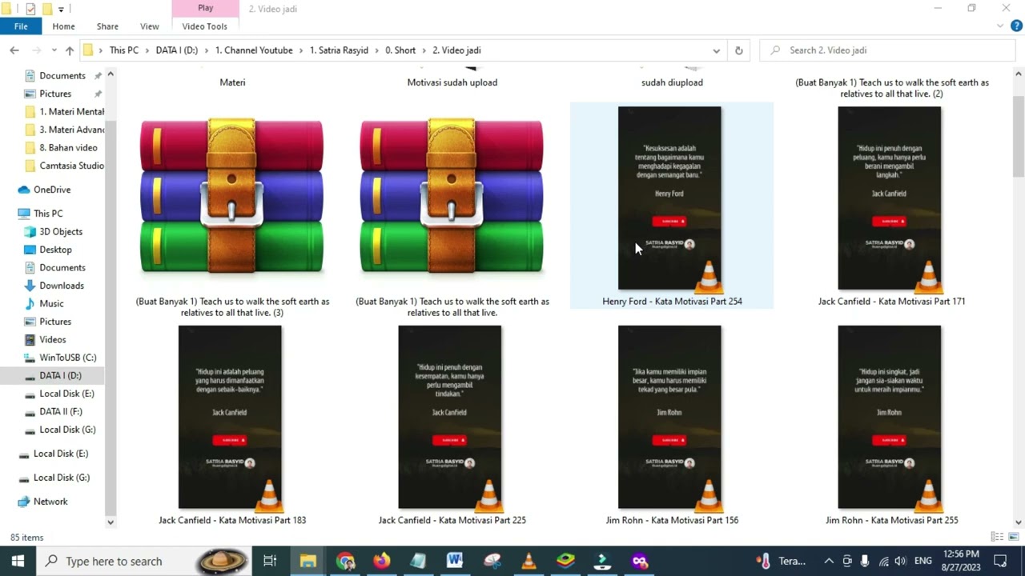1025x576 pixels.
Task: Select Jack Canfield Part 225 video
Action: 452,424
